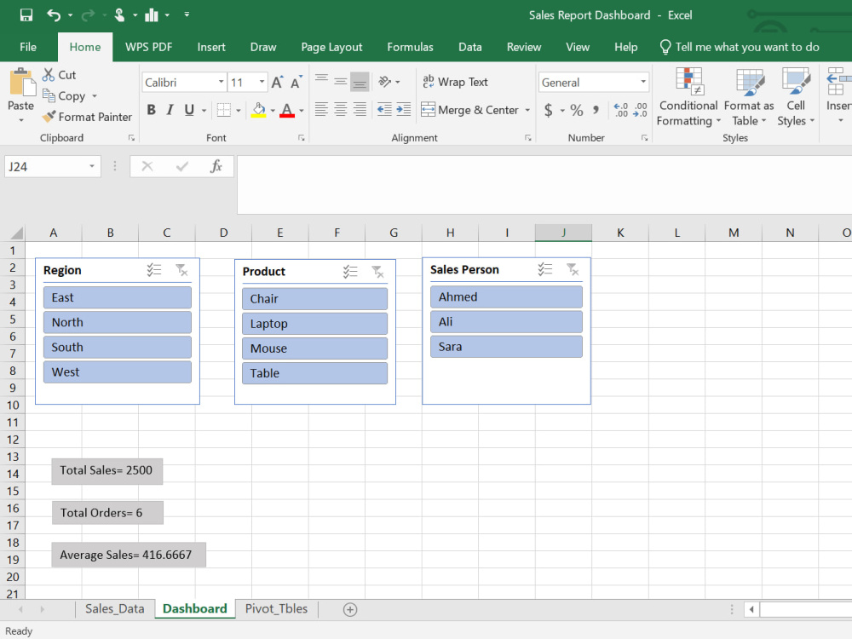Add a new sheet with plus icon
Viewport: 852px width, 639px height.
click(350, 610)
